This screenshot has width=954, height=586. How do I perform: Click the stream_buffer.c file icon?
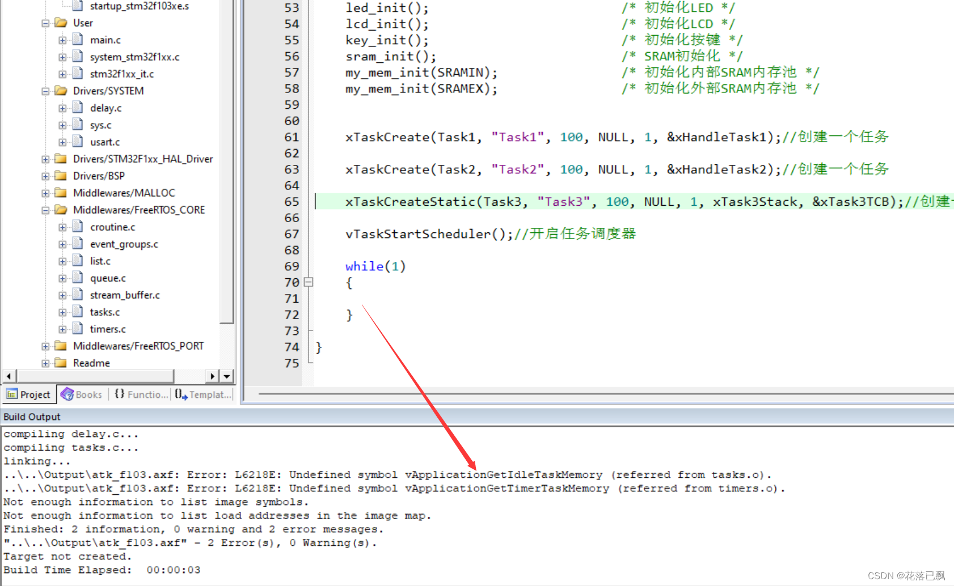point(78,295)
